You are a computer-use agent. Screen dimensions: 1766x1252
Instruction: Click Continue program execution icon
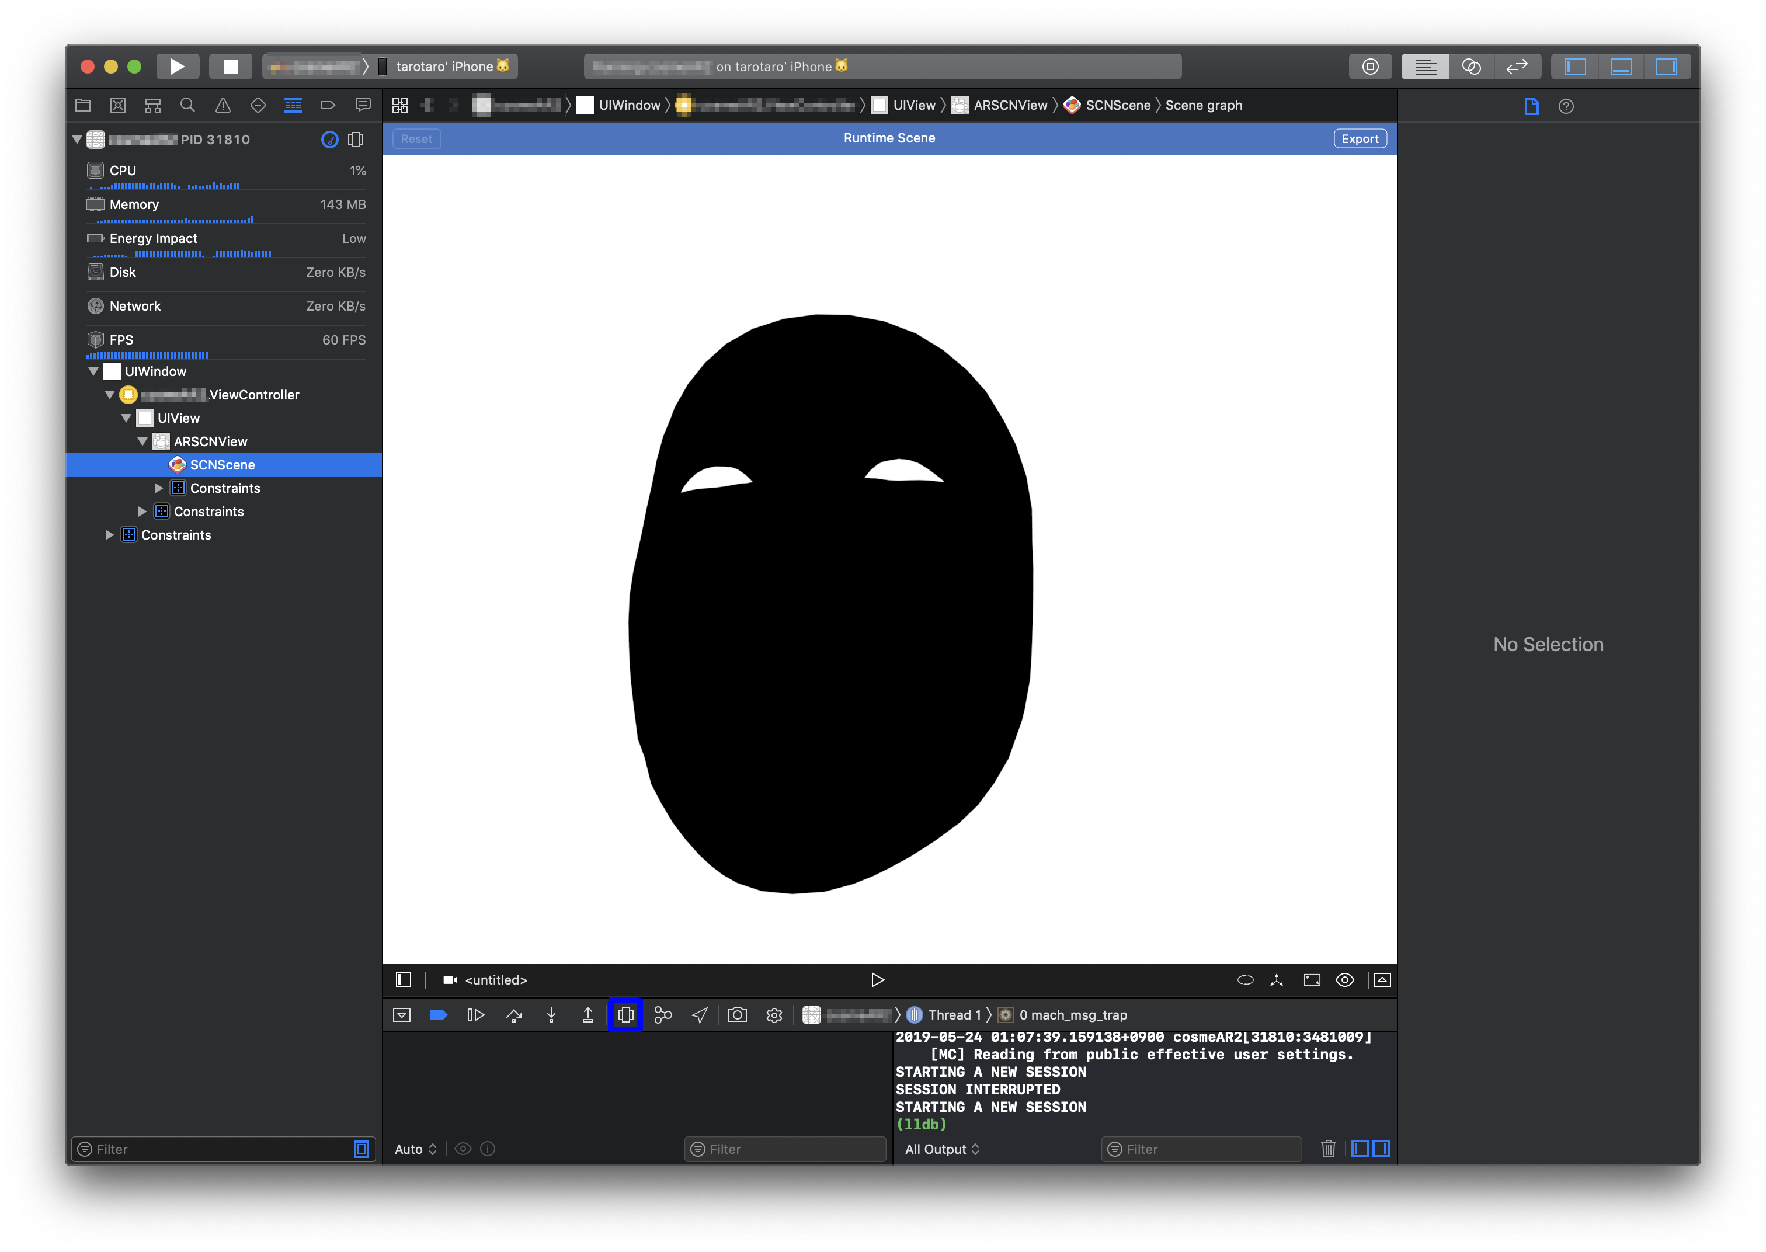point(475,1014)
